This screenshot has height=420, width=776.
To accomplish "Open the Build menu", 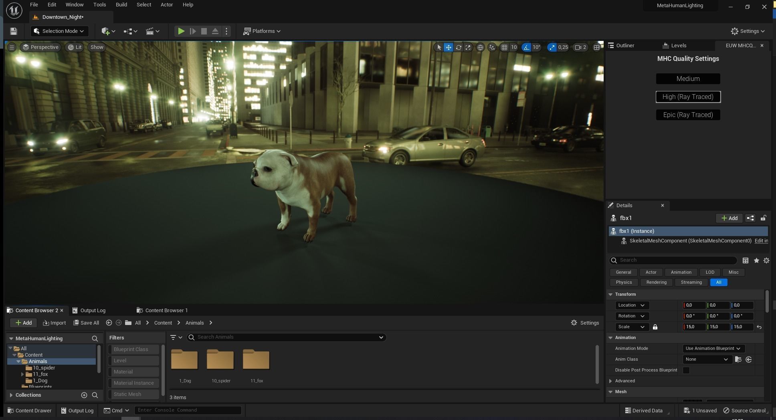I will [x=121, y=5].
